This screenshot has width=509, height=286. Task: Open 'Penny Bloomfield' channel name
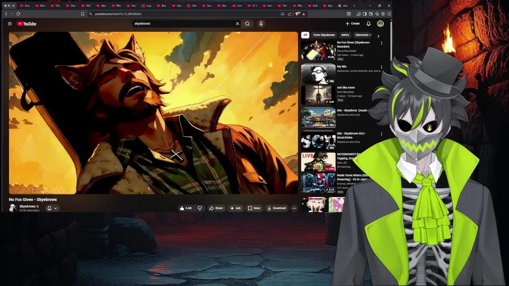pos(347,51)
